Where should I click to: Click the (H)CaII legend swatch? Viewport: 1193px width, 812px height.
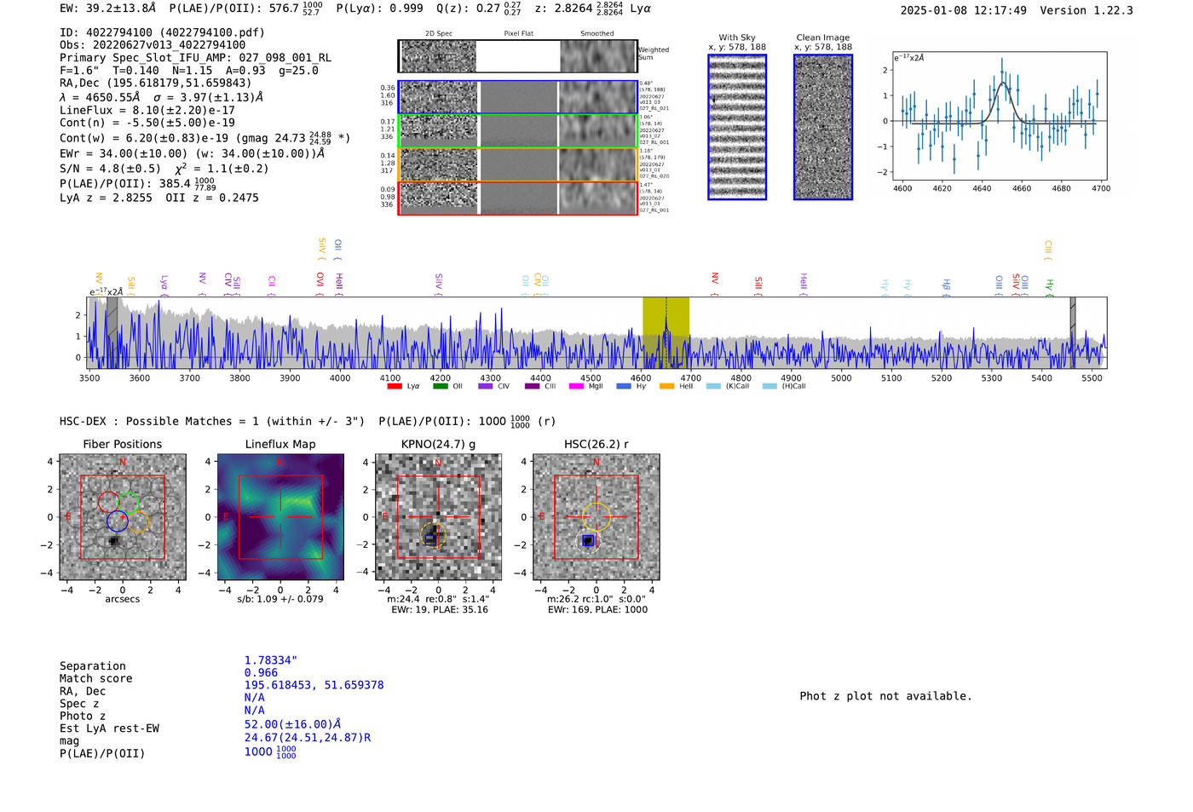769,386
